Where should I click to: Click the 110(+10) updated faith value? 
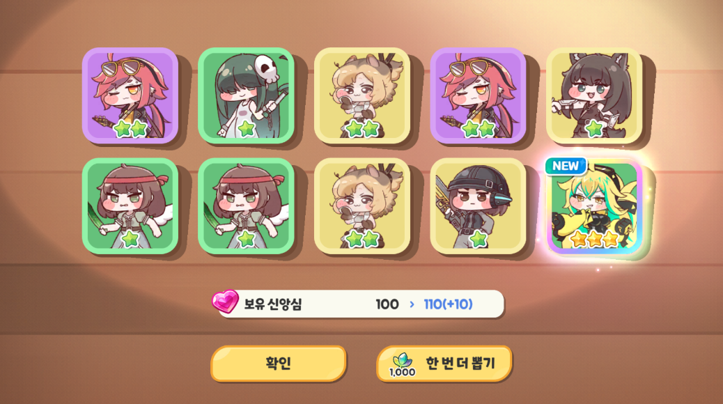(448, 304)
